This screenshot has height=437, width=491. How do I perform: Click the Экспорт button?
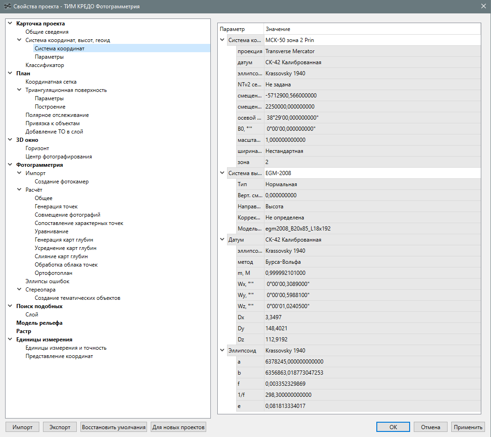point(60,427)
